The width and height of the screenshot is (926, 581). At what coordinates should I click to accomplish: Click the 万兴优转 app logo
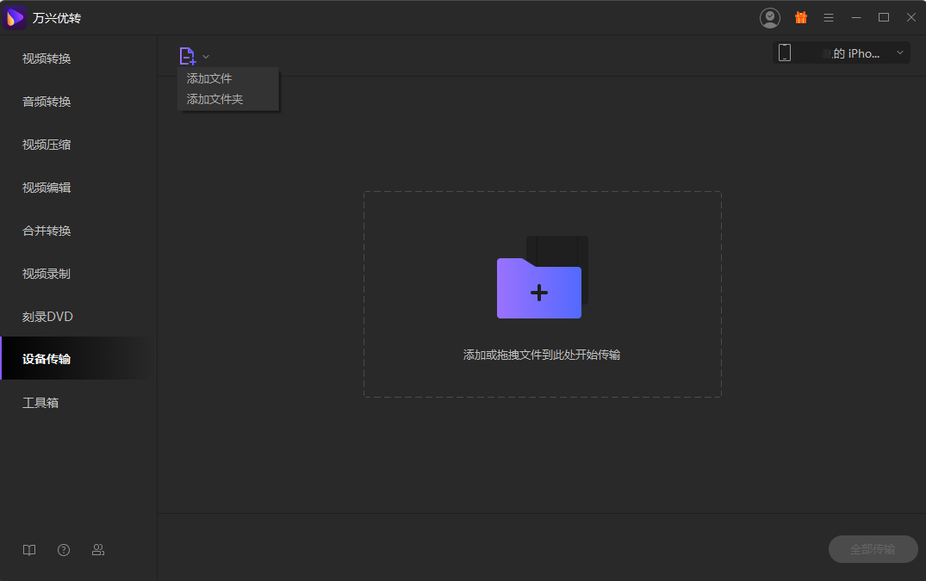pos(16,18)
